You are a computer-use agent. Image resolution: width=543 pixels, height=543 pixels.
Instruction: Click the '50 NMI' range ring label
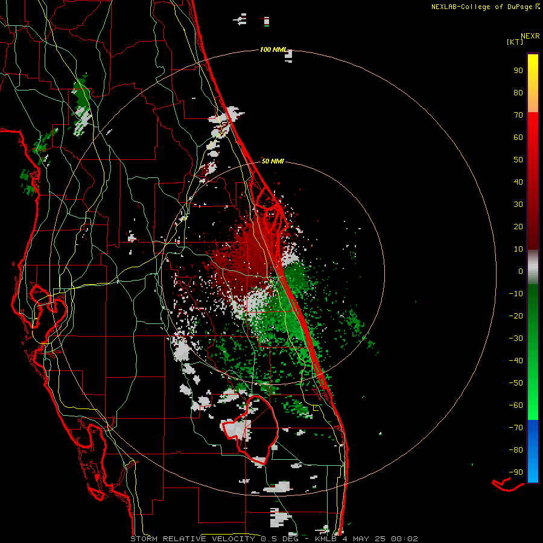coord(273,161)
